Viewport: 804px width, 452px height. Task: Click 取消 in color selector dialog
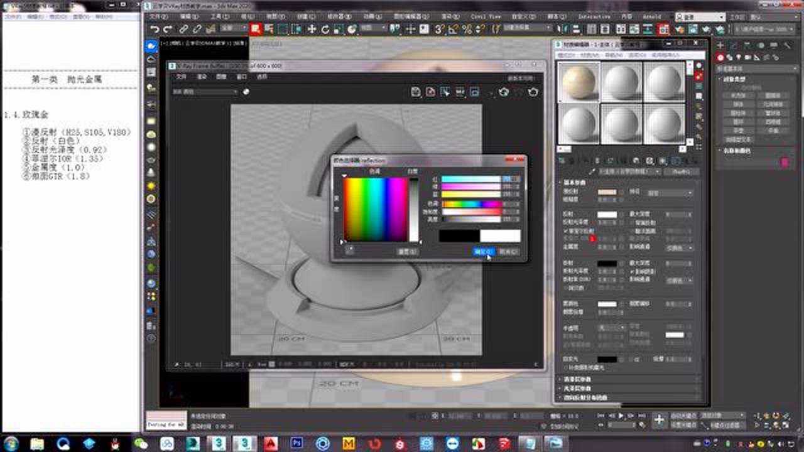pos(509,251)
